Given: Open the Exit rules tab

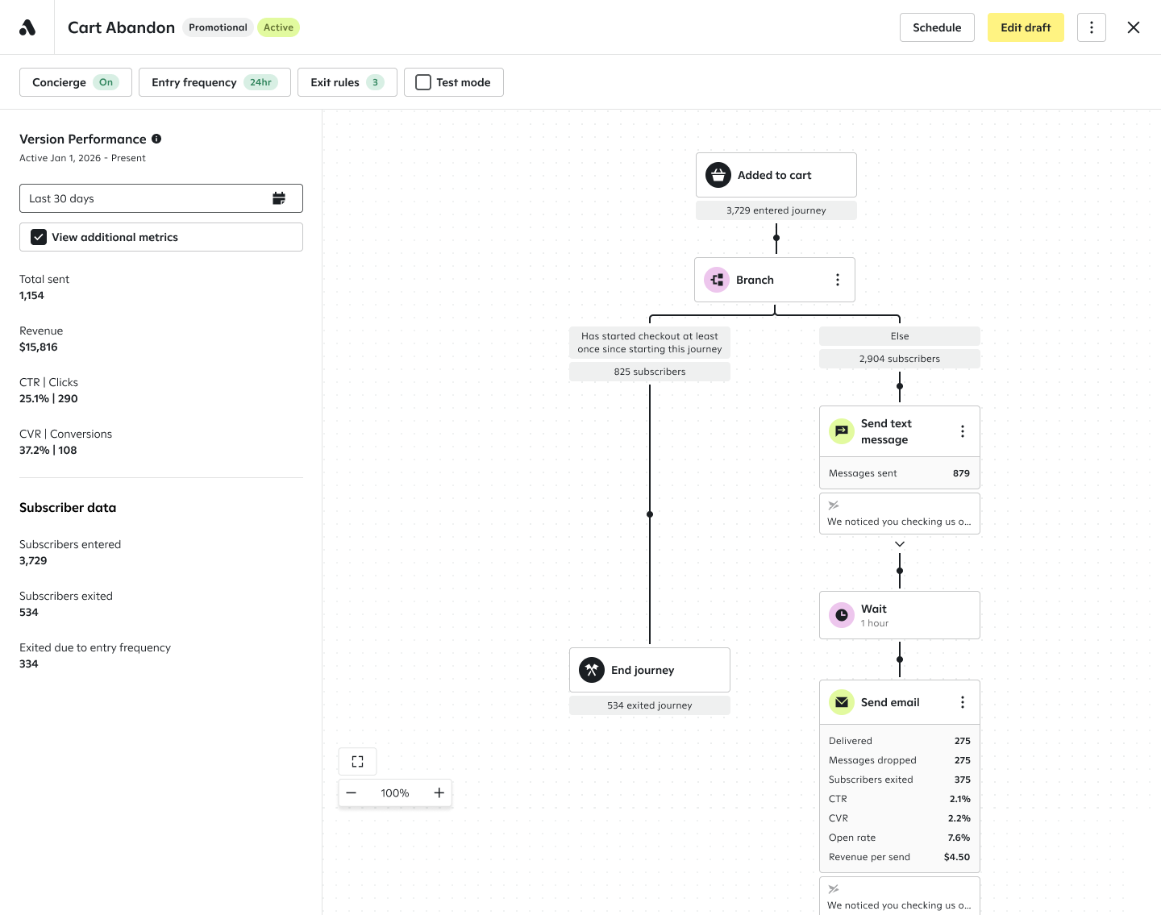Looking at the screenshot, I should [x=347, y=82].
